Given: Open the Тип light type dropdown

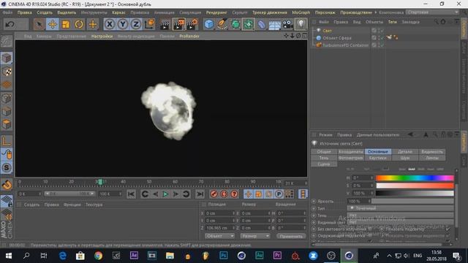Looking at the screenshot, I should pos(401,208).
